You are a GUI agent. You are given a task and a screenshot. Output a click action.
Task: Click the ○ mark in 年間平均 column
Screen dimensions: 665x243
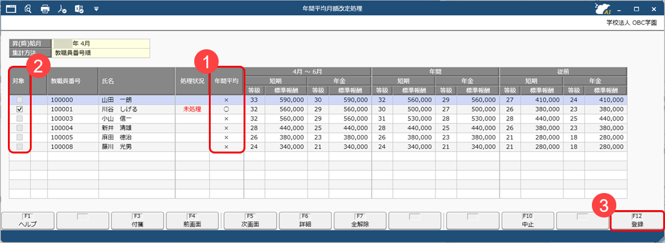(227, 110)
